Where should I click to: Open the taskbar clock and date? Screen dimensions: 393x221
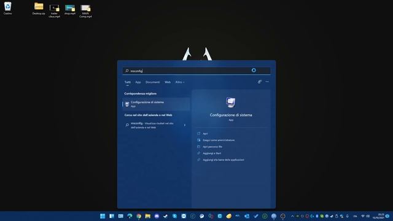[x=379, y=216]
